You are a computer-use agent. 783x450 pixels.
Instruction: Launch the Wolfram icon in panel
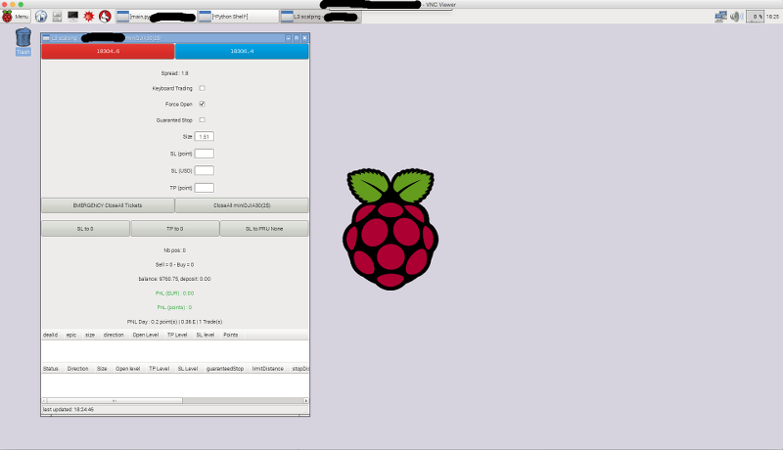pos(104,17)
